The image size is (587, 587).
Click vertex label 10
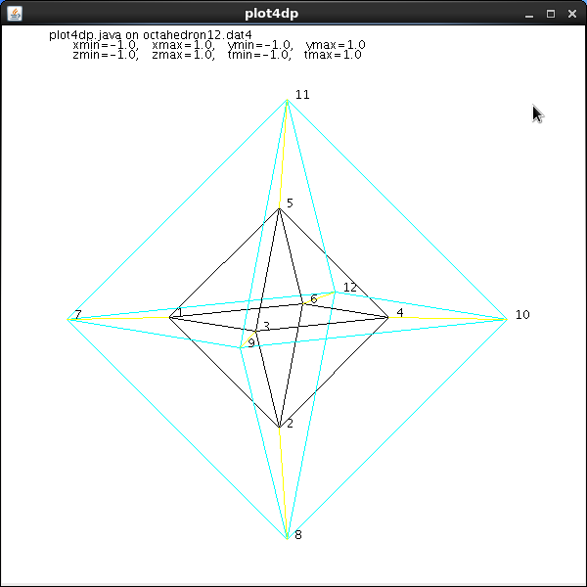[x=522, y=315]
